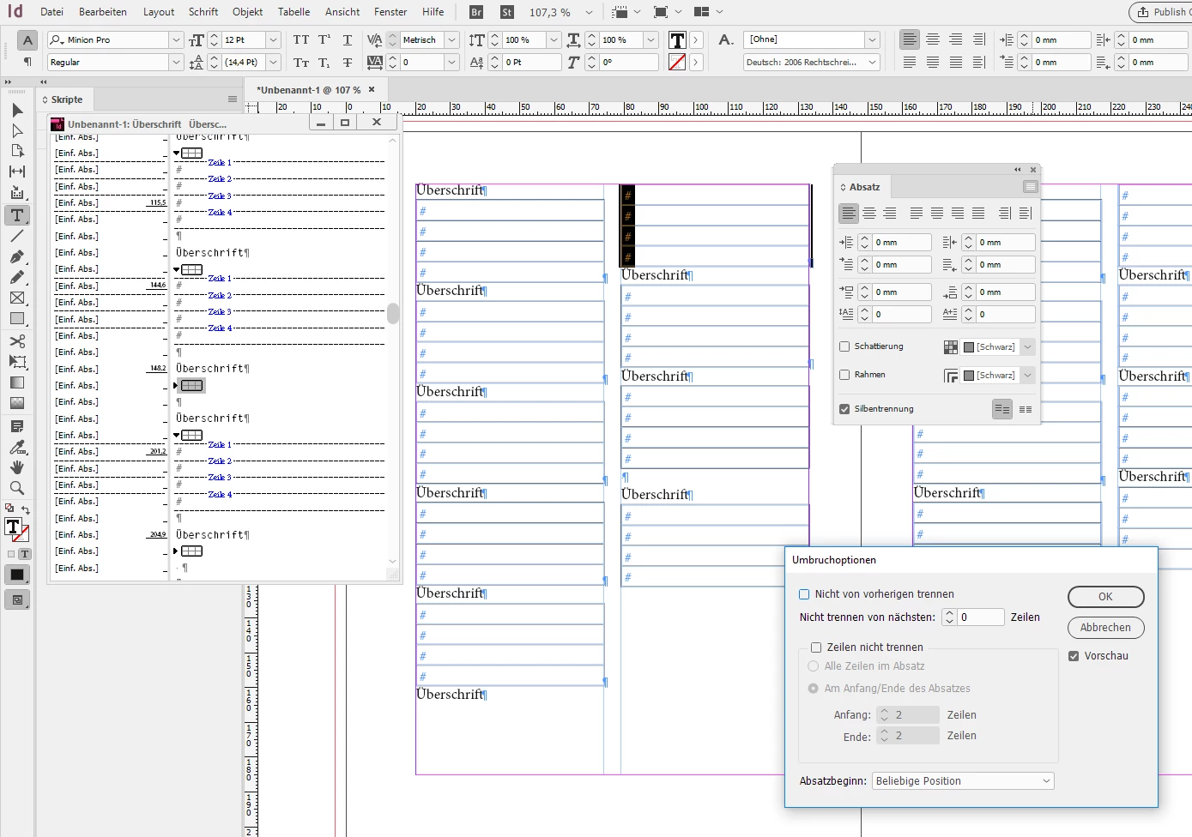Apply Strikethrough formatting in control bar
This screenshot has width=1192, height=837.
[348, 63]
